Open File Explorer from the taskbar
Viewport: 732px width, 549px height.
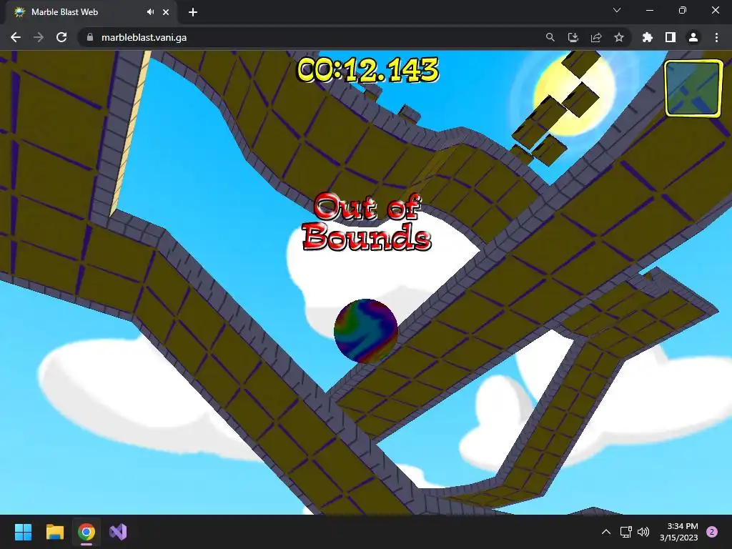coord(54,532)
